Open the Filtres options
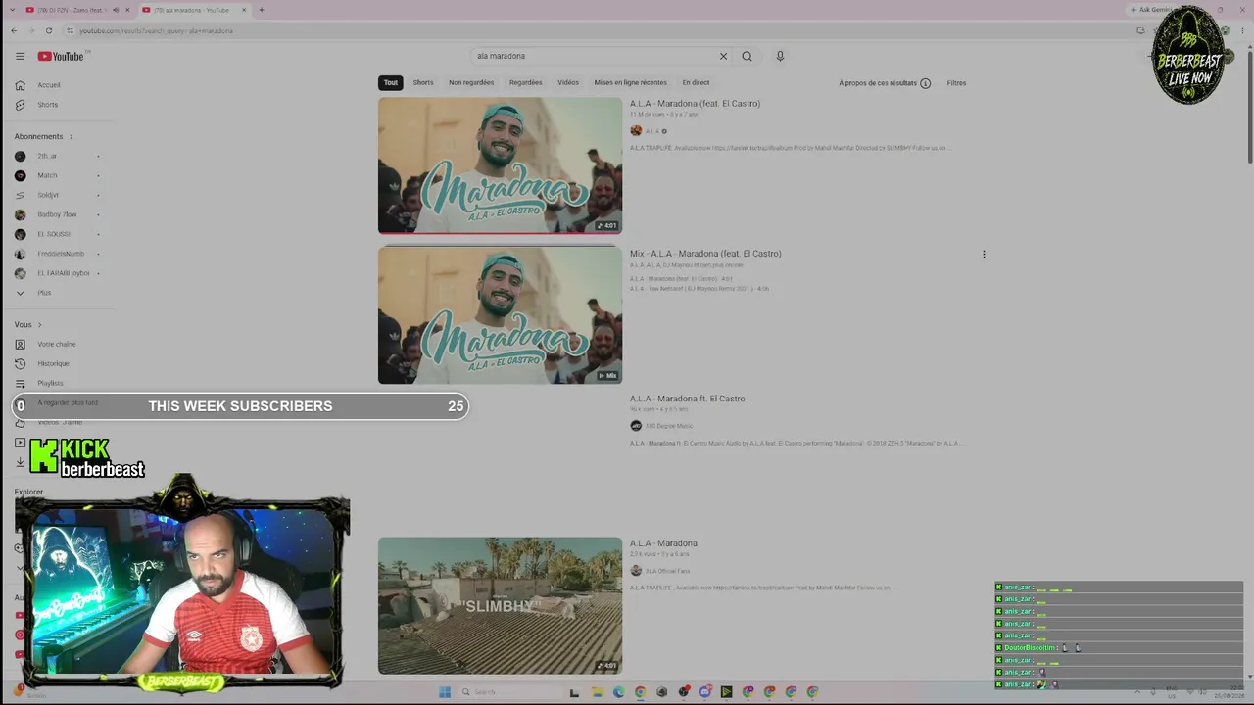Image resolution: width=1254 pixels, height=705 pixels. 956,83
